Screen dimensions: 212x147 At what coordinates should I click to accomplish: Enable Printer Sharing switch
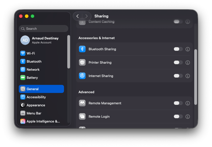click(178, 62)
